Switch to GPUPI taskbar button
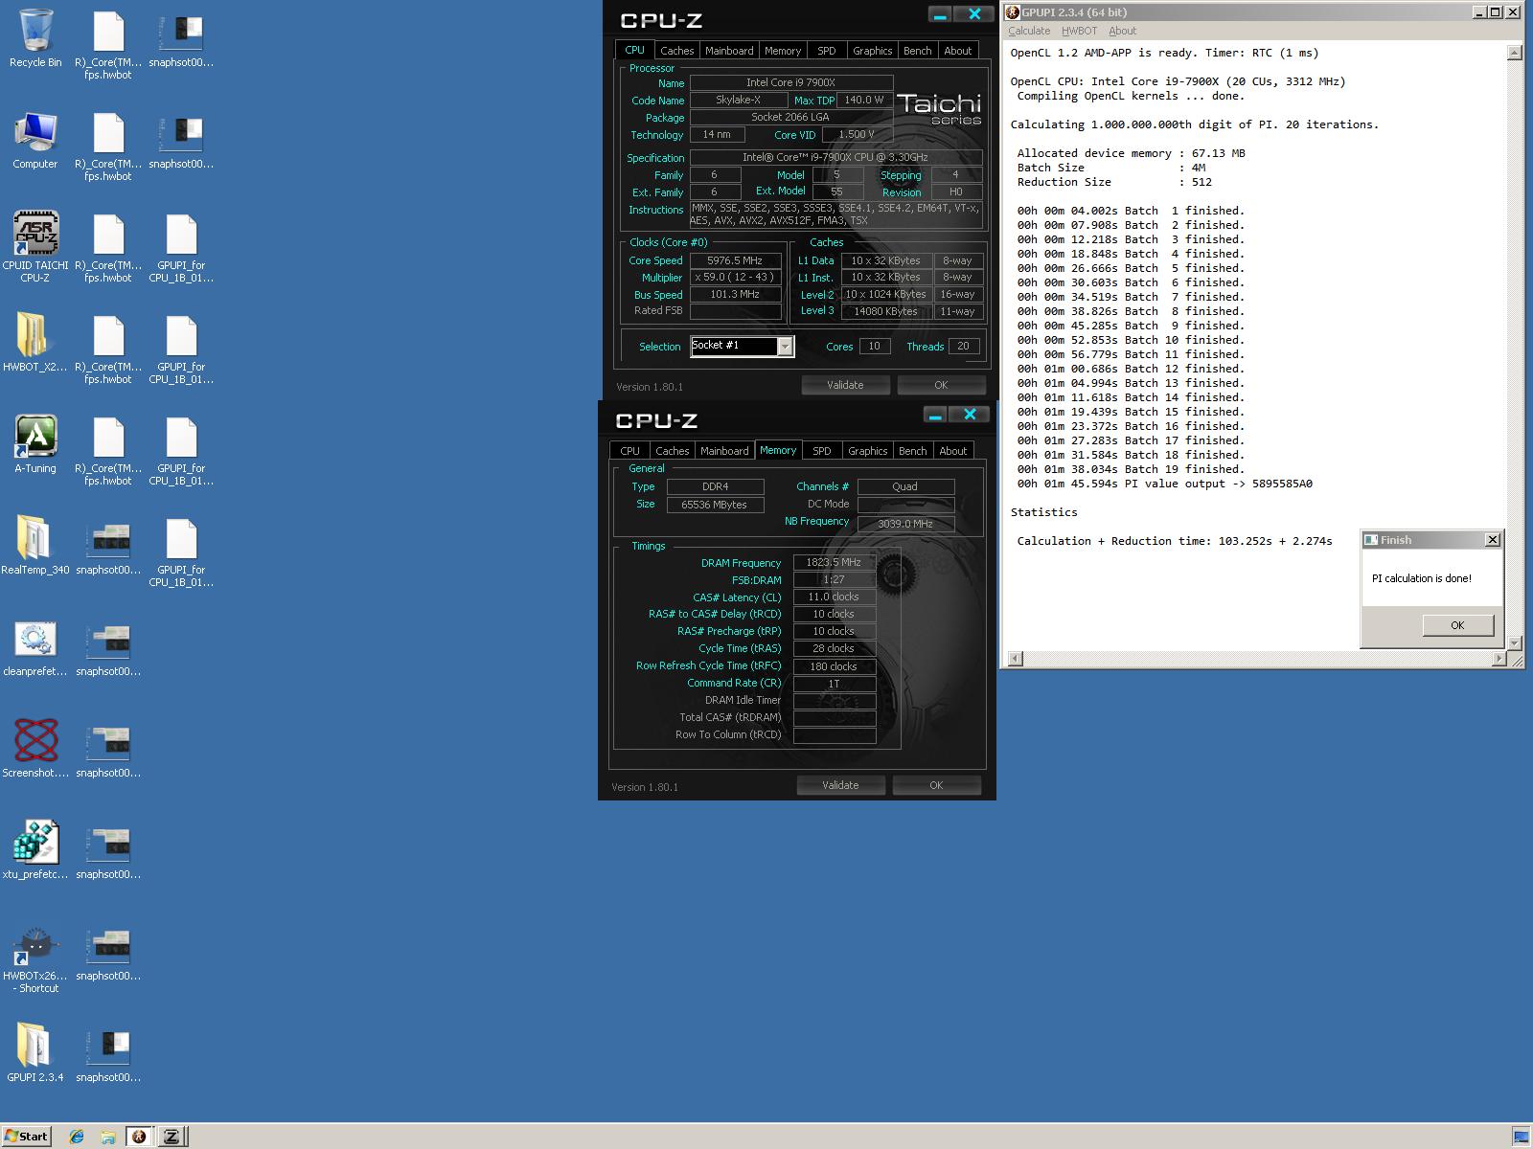Screen dimensions: 1533x1149 pos(139,1137)
